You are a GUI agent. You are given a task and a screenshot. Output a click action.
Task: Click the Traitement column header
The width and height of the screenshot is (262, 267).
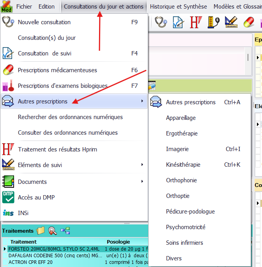pos(23,242)
